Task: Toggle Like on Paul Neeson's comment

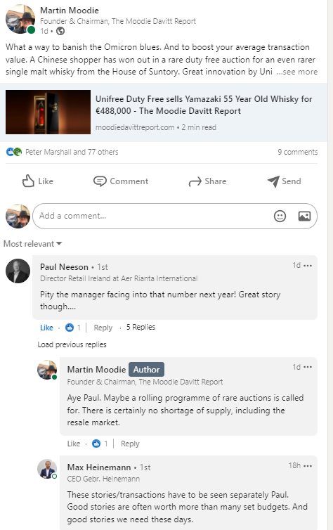Action: point(46,328)
